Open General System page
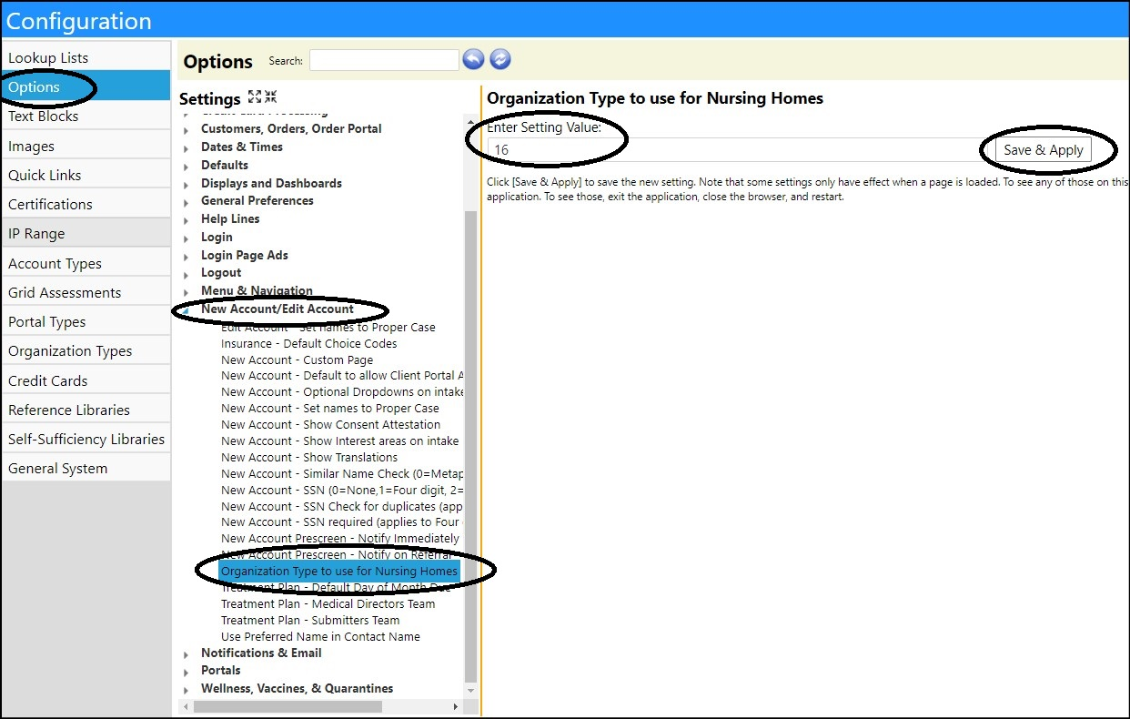This screenshot has width=1130, height=719. tap(86, 468)
